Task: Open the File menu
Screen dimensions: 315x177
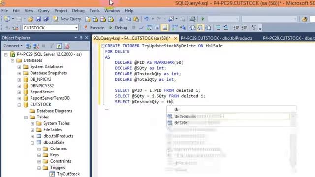Action: (4, 11)
